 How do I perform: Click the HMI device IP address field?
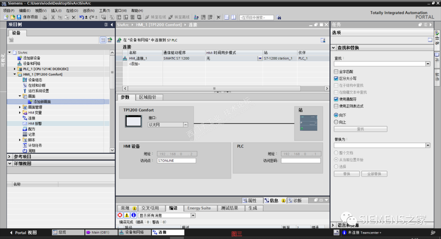(x=176, y=154)
